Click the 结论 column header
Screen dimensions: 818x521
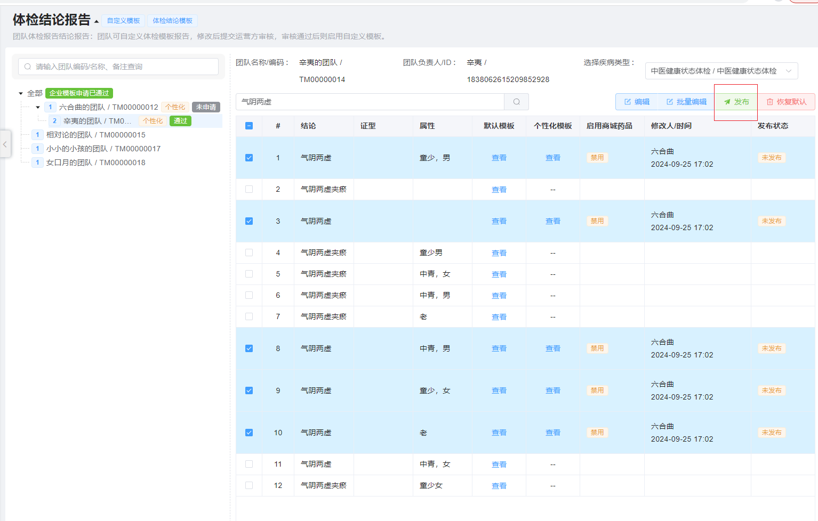[308, 126]
